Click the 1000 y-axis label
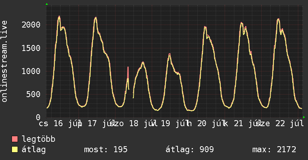Screen dimensions: 308x160 (x=31, y=71)
